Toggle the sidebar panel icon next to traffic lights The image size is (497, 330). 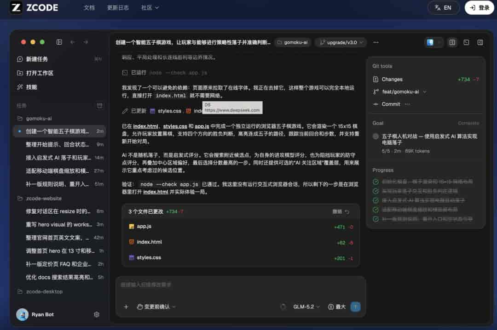tap(59, 42)
